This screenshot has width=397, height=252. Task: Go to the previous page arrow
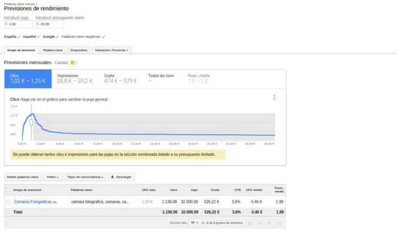259,223
